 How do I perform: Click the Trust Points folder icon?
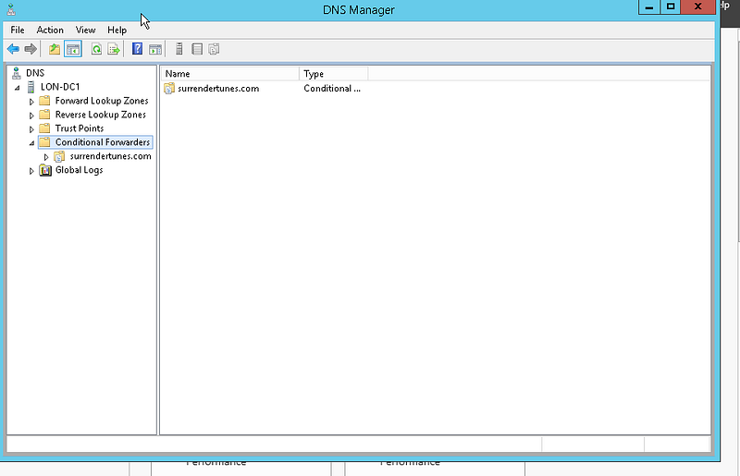[x=44, y=128]
